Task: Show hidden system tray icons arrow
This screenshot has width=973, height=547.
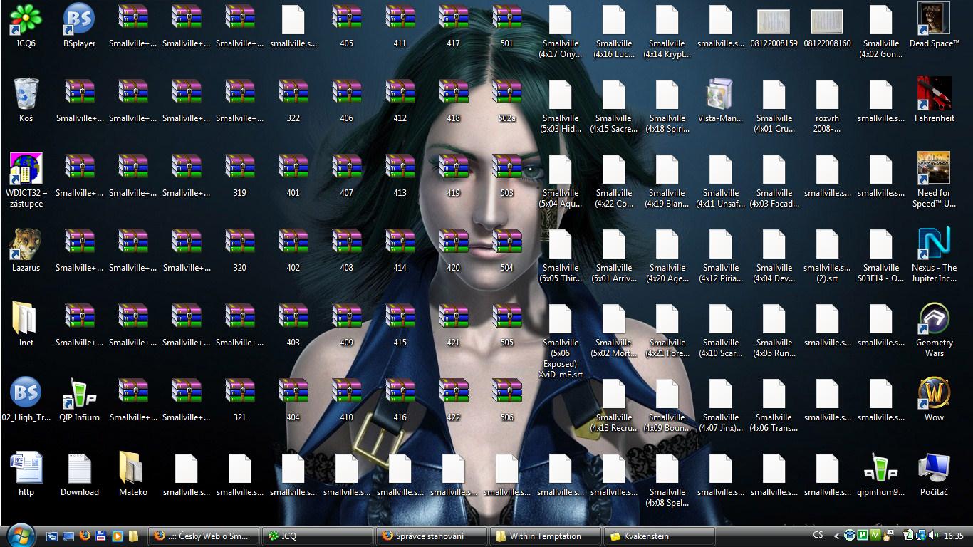Action: [x=837, y=536]
